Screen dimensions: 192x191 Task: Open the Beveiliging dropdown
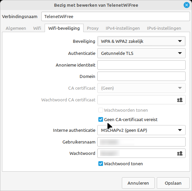pyautogui.click(x=141, y=41)
